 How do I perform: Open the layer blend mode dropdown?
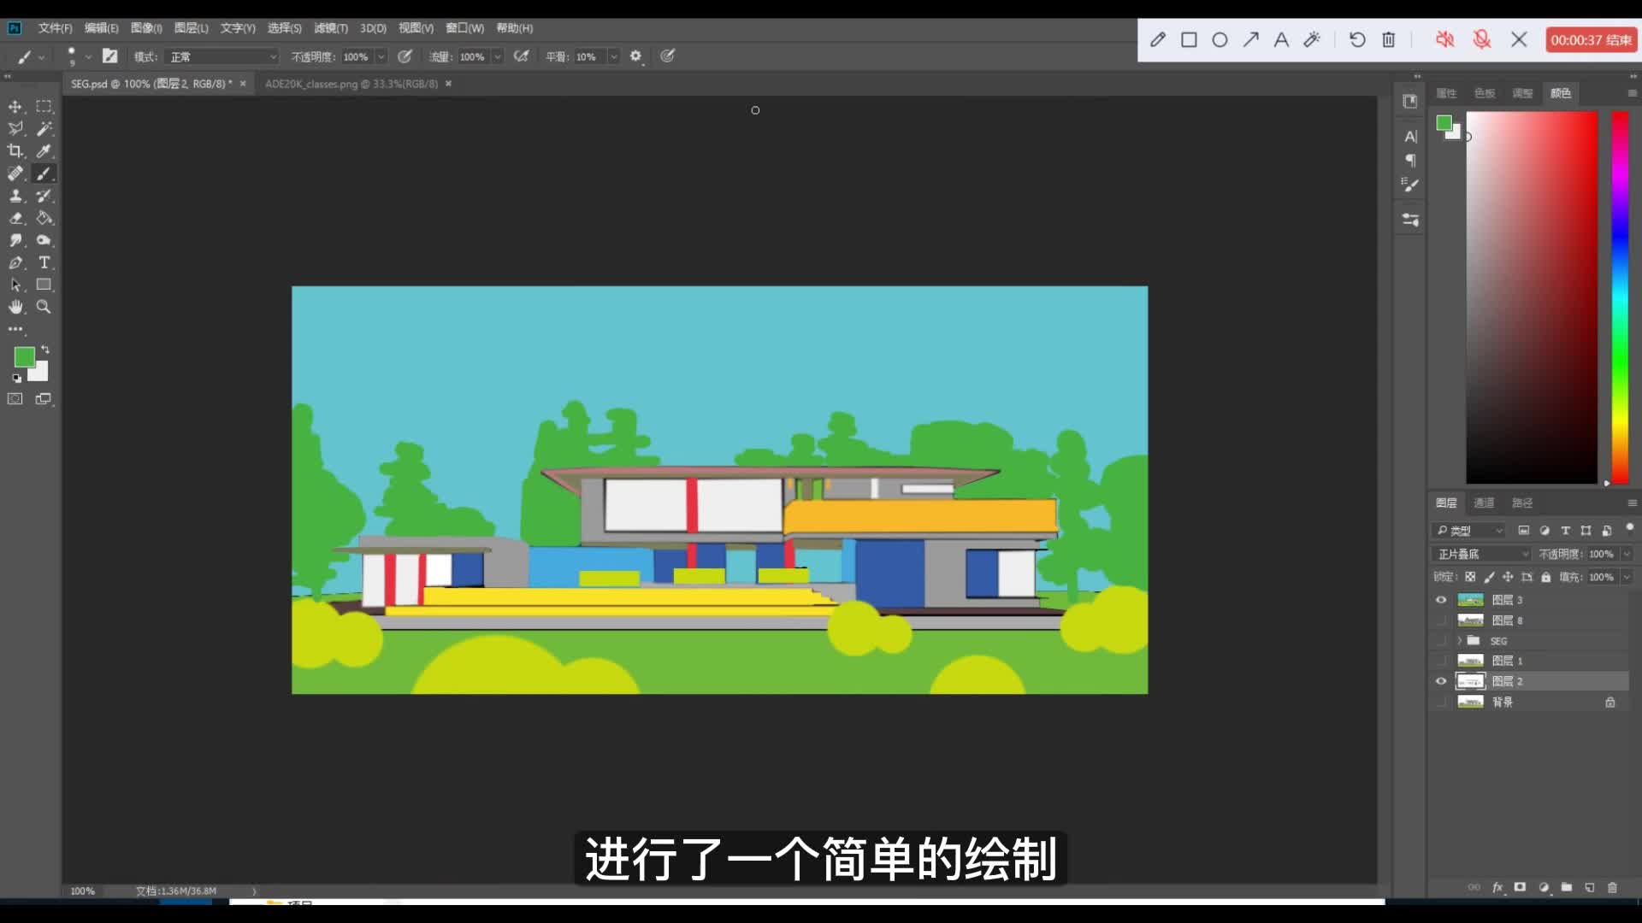pyautogui.click(x=1483, y=554)
